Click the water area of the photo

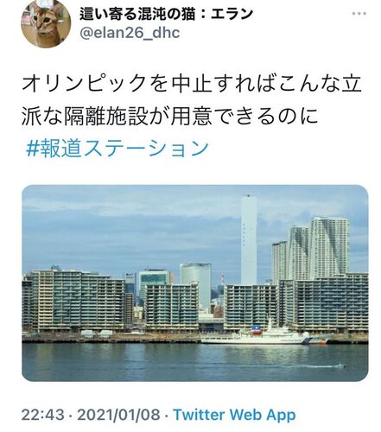(195, 362)
